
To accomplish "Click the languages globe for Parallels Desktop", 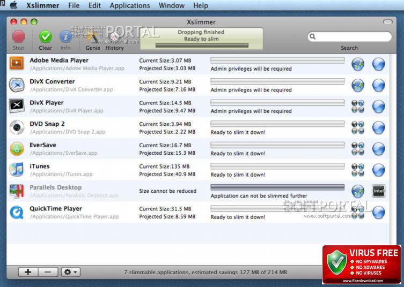I will point(358,191).
